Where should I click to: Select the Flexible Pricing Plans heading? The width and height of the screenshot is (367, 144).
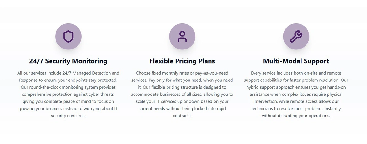pyautogui.click(x=182, y=61)
